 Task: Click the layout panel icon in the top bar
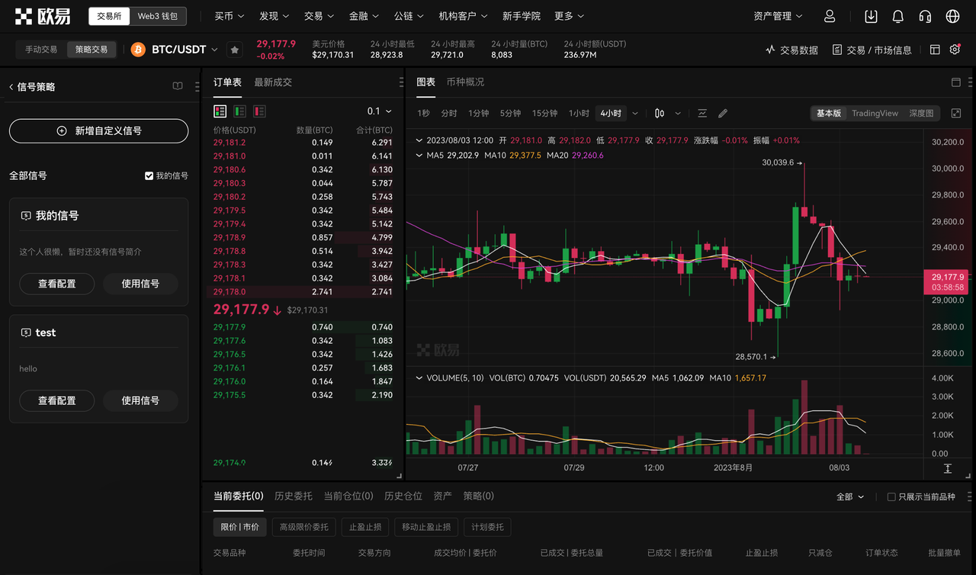coord(935,49)
